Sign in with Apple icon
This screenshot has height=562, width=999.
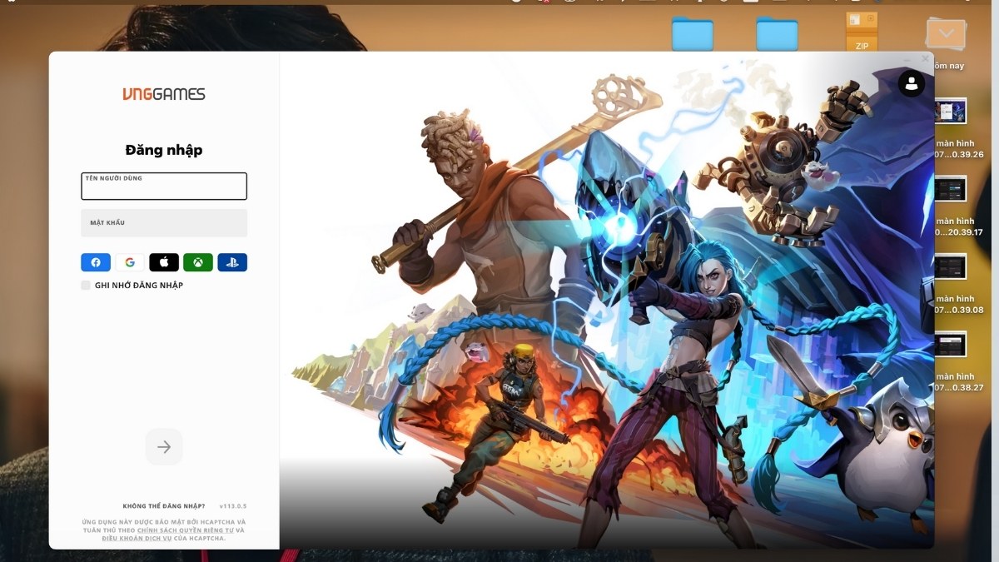pyautogui.click(x=164, y=262)
